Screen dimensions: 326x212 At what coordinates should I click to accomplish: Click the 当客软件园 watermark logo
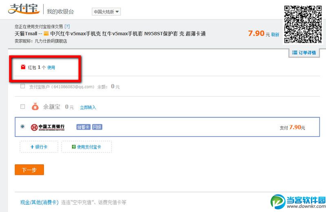click(298, 202)
